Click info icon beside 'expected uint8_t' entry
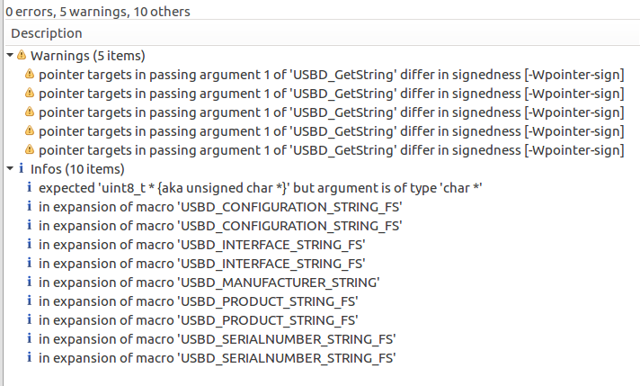The width and height of the screenshot is (640, 386). coord(30,188)
